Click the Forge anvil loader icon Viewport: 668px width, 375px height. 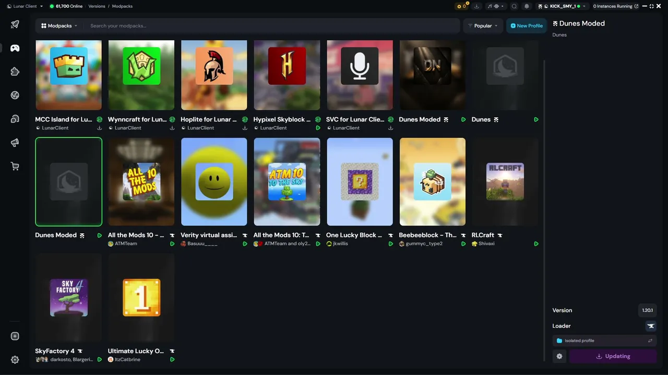651,326
